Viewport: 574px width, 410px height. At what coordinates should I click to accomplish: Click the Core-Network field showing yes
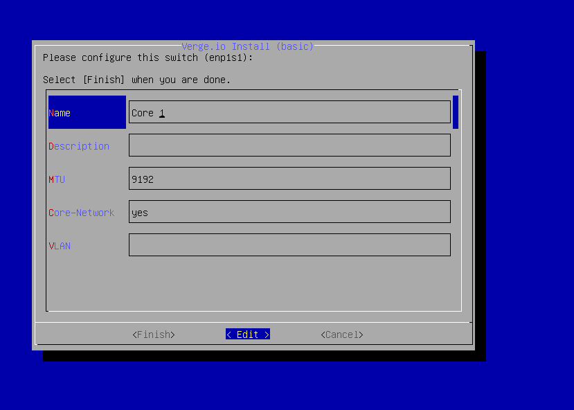tap(289, 211)
